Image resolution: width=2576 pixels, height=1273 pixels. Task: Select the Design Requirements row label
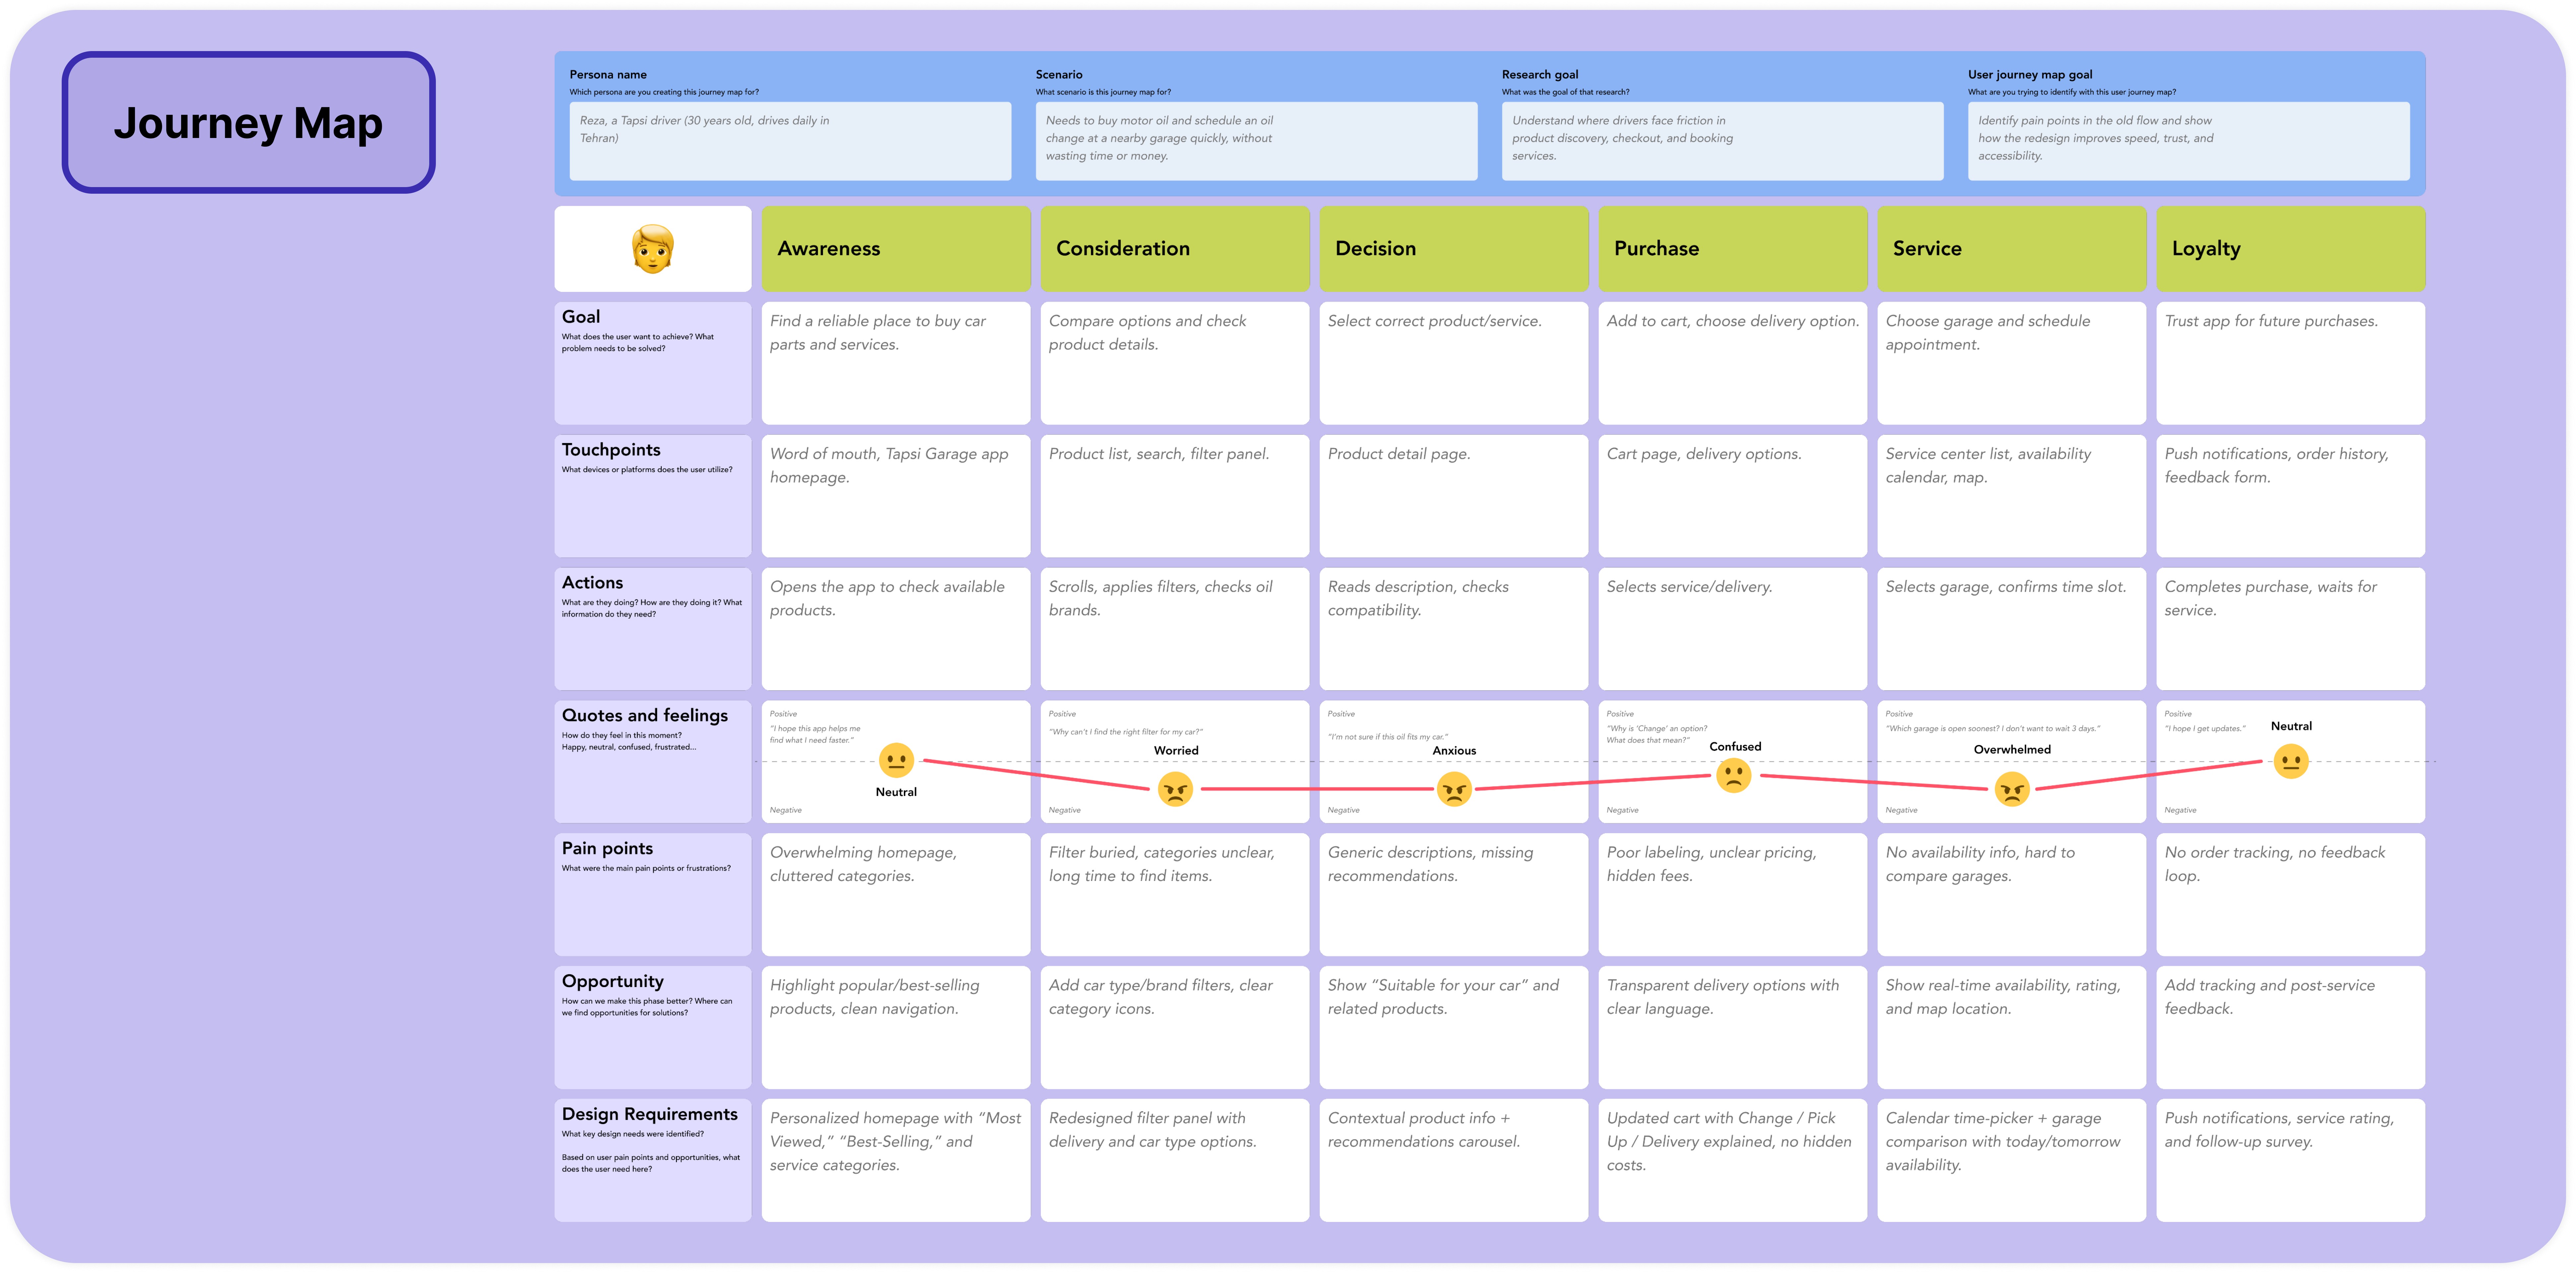653,1160
